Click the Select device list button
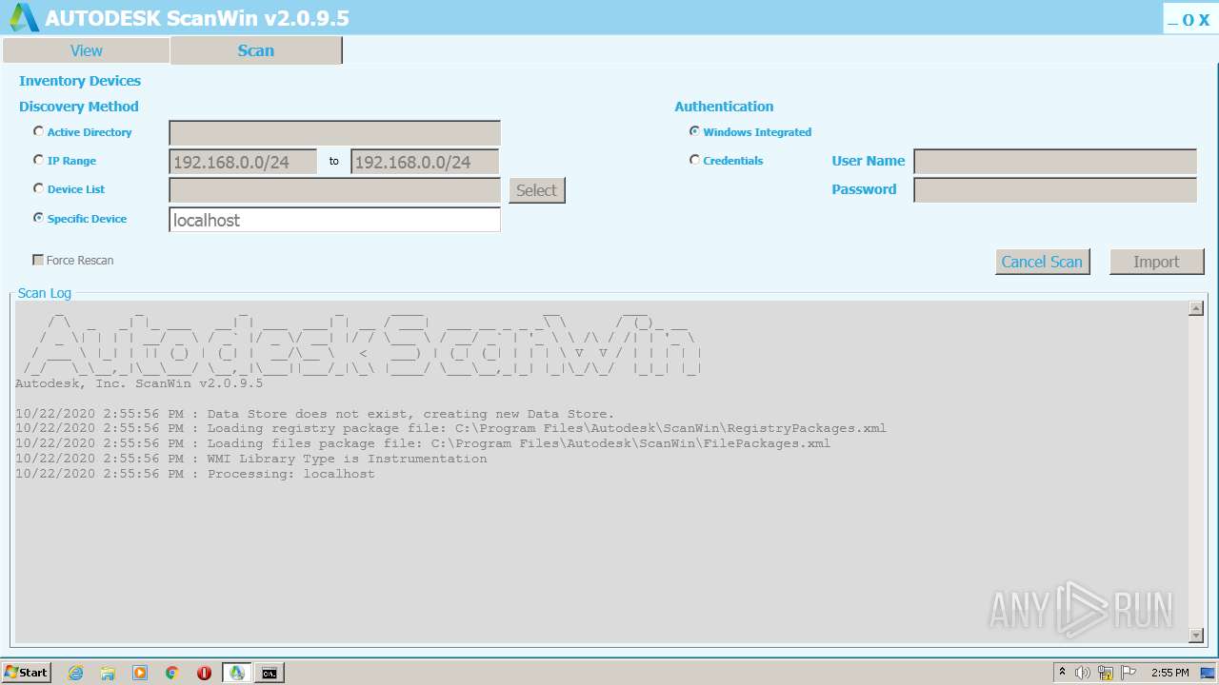1219x685 pixels. pyautogui.click(x=536, y=190)
